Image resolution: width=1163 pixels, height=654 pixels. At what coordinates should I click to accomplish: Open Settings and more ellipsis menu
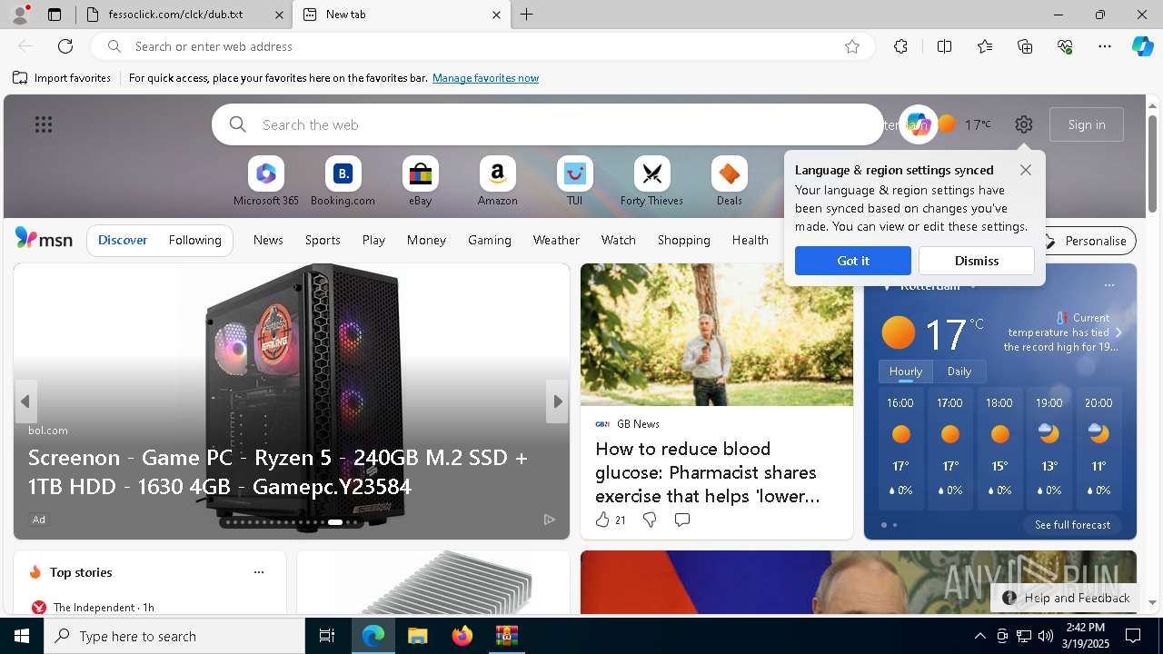coord(1105,46)
